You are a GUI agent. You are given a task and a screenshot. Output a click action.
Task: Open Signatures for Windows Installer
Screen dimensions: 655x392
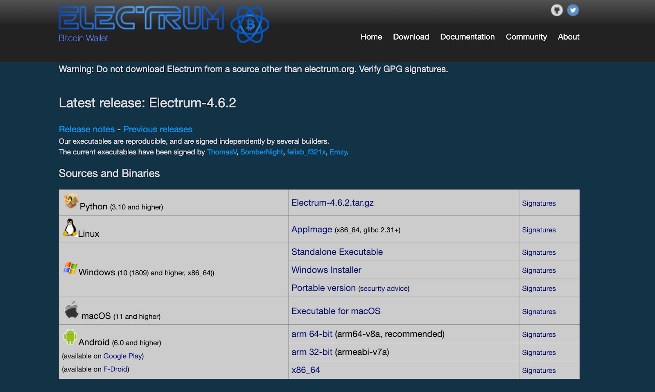pyautogui.click(x=539, y=270)
